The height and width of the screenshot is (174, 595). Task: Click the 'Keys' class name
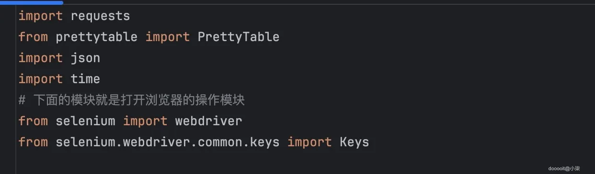pyautogui.click(x=355, y=142)
